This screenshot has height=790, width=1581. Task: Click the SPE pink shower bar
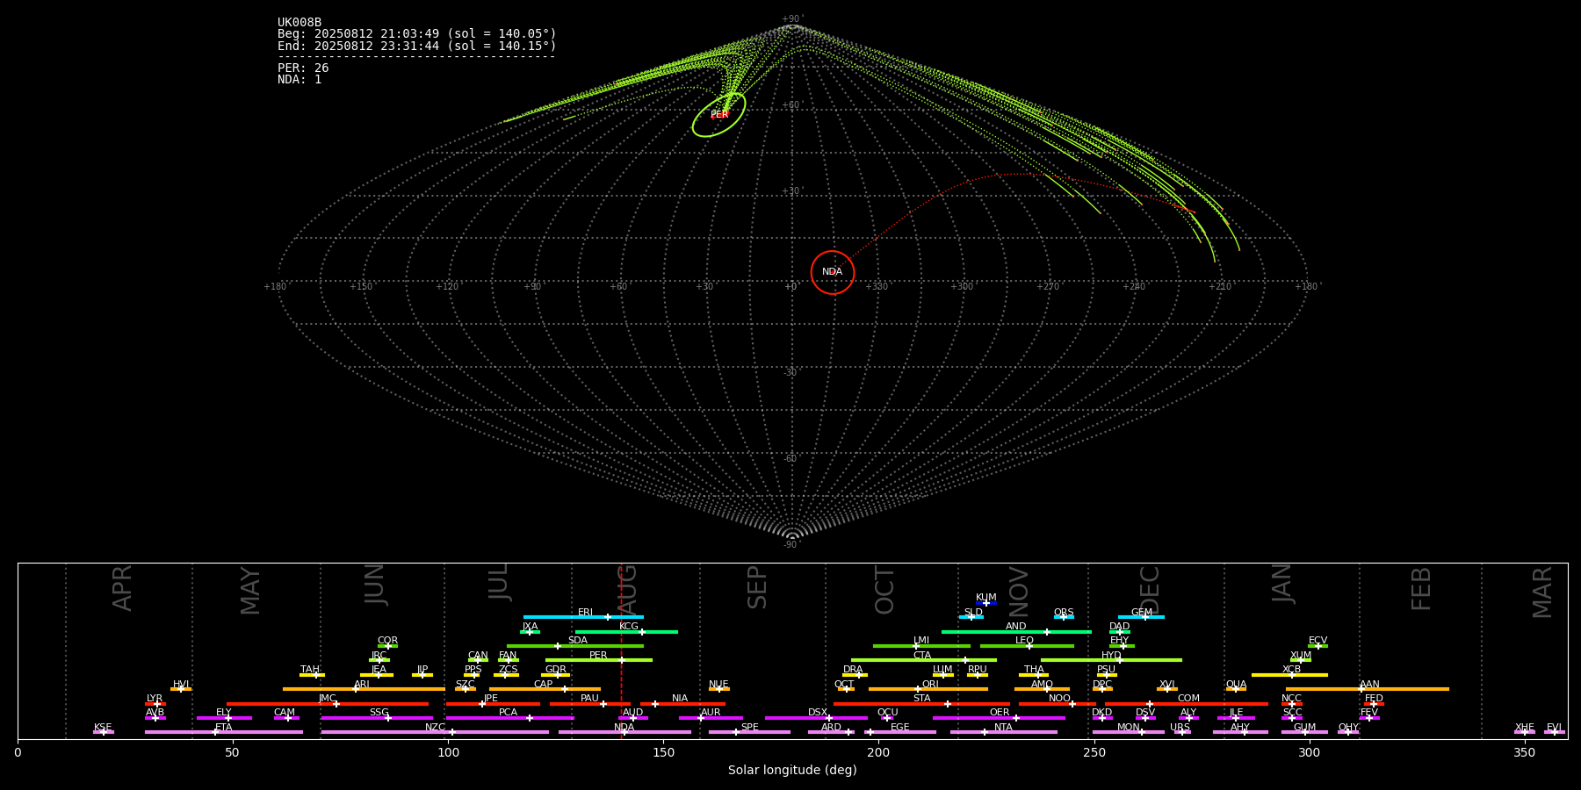pyautogui.click(x=749, y=732)
